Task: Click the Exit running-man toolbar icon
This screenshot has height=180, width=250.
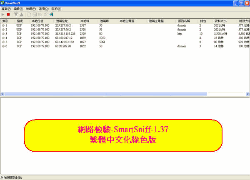Action: click(x=51, y=15)
